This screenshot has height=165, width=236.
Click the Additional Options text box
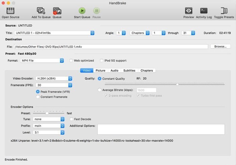[x=161, y=129]
